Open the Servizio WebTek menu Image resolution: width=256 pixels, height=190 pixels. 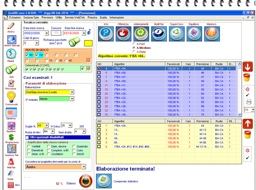[x=75, y=17]
